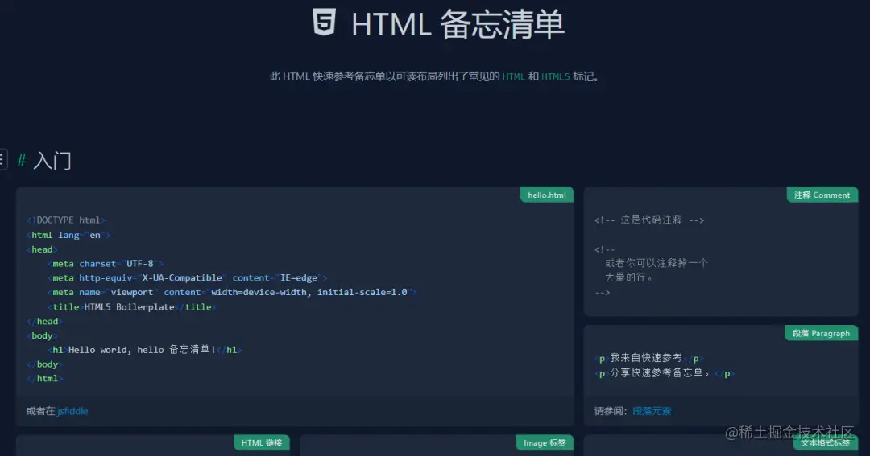
Task: Click the closing /html tag line
Action: [45, 379]
